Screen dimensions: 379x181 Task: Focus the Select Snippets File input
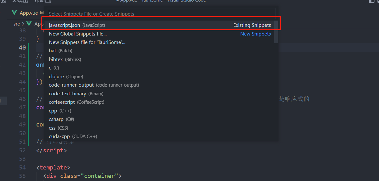coord(162,14)
